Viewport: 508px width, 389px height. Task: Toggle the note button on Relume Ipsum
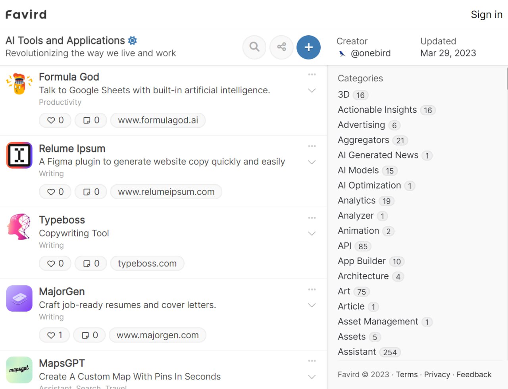point(91,192)
